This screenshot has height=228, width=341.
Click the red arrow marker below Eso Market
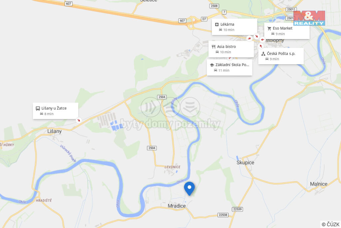tap(262, 40)
